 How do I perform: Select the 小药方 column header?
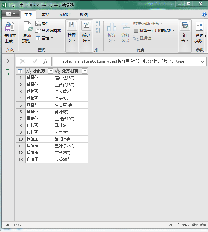pos(40,71)
